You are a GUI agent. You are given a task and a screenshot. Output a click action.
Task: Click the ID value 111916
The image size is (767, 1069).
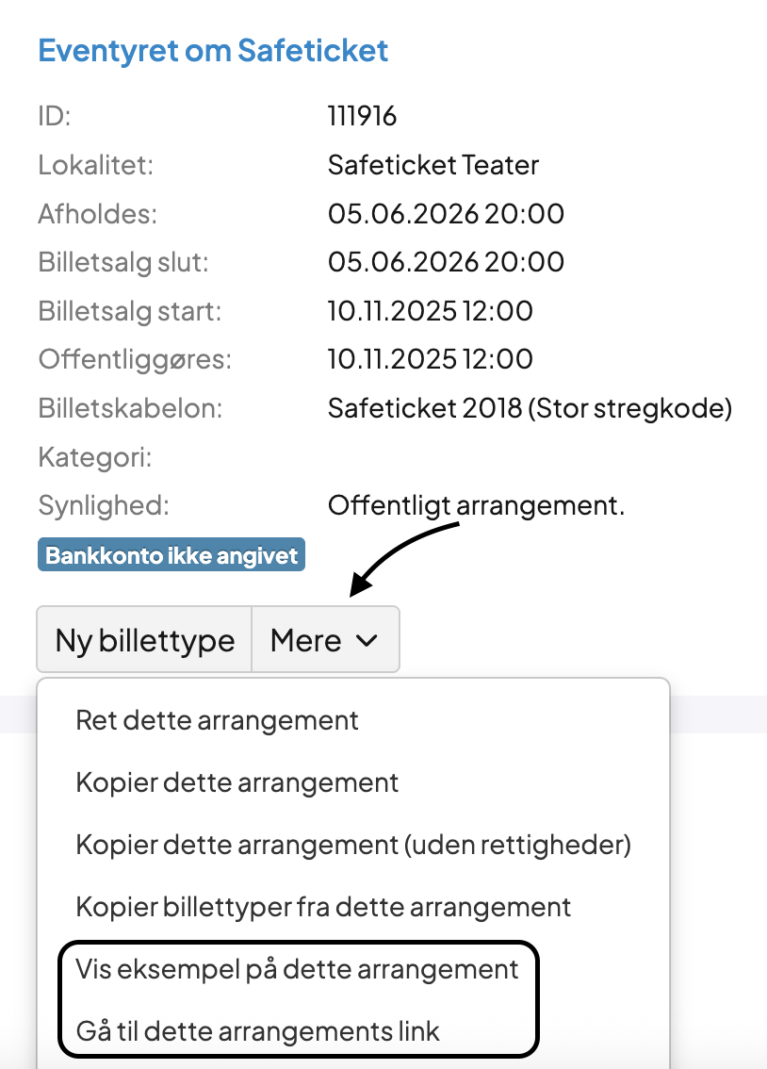pos(363,117)
